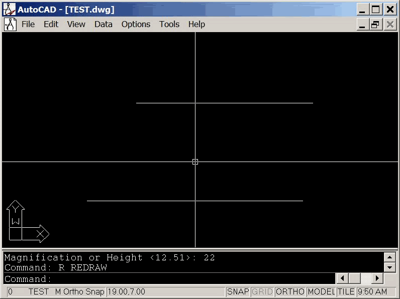Restore down the TEST.dwg document window

(x=375, y=25)
